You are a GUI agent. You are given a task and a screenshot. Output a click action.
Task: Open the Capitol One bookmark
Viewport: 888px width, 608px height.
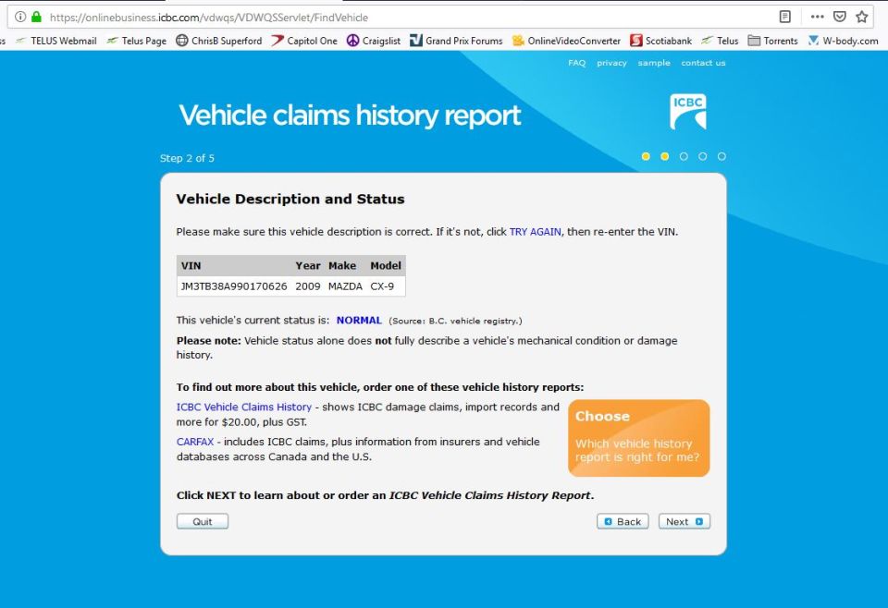pyautogui.click(x=304, y=41)
